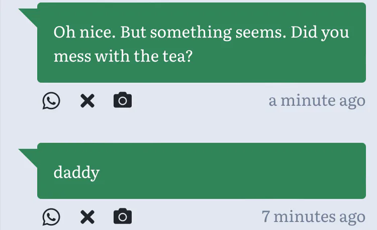The image size is (377, 230).
Task: Click "mess with the tea?" text line
Action: tap(123, 56)
